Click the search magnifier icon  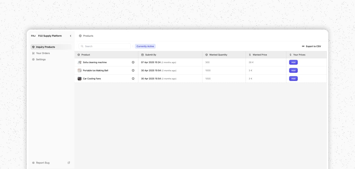pos(82,46)
